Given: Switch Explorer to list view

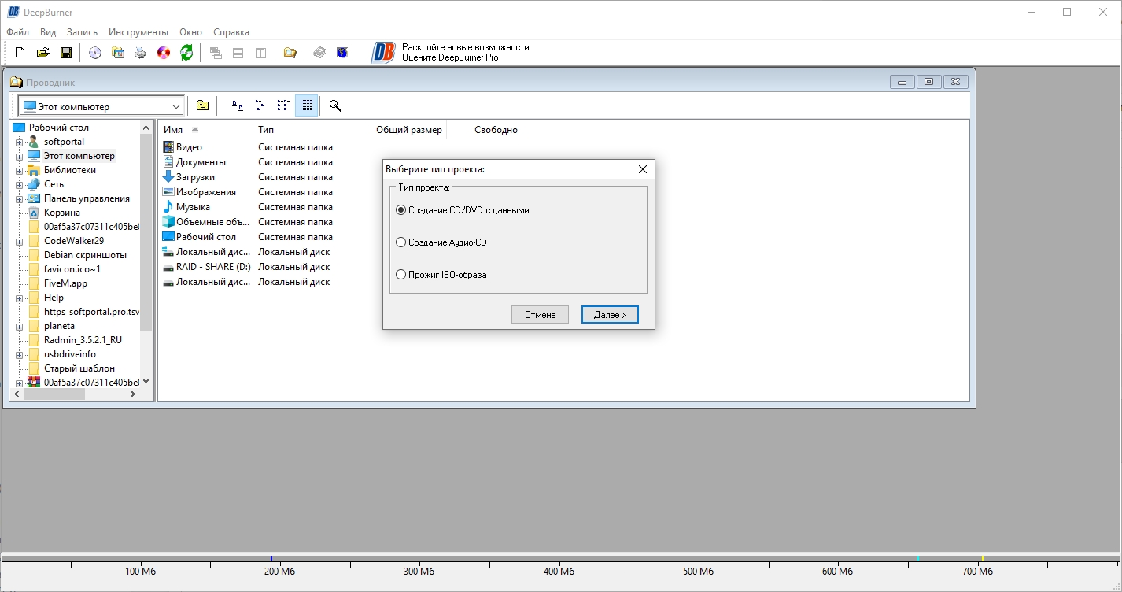Looking at the screenshot, I should point(284,105).
